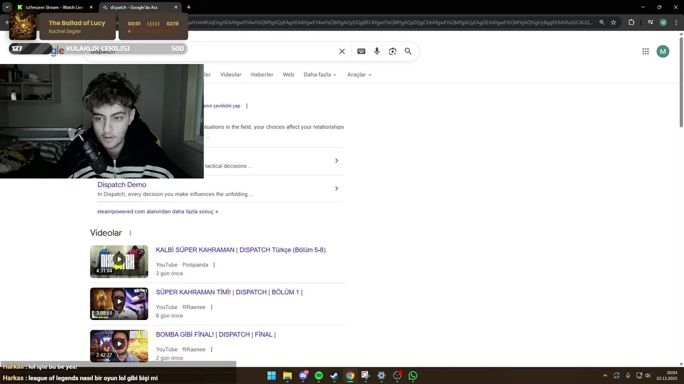Image resolution: width=684 pixels, height=384 pixels.
Task: Bookmark this page with the star icon
Action: click(613, 22)
